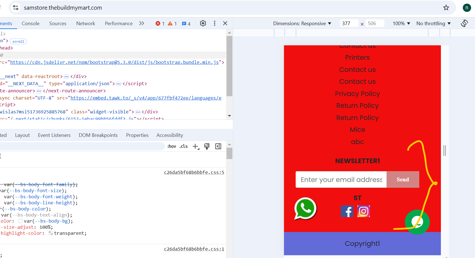Open stylesheet link c26da5bf68b6bbfe.css:5
The image size is (475, 258).
pos(194,173)
